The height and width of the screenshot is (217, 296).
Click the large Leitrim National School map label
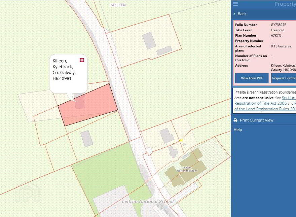(x=148, y=202)
